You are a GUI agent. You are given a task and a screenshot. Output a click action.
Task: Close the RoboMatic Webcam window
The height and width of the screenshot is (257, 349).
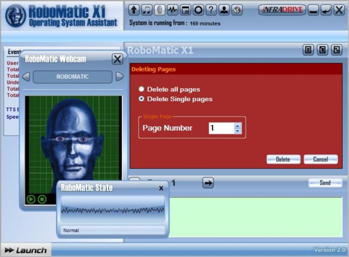(x=117, y=59)
